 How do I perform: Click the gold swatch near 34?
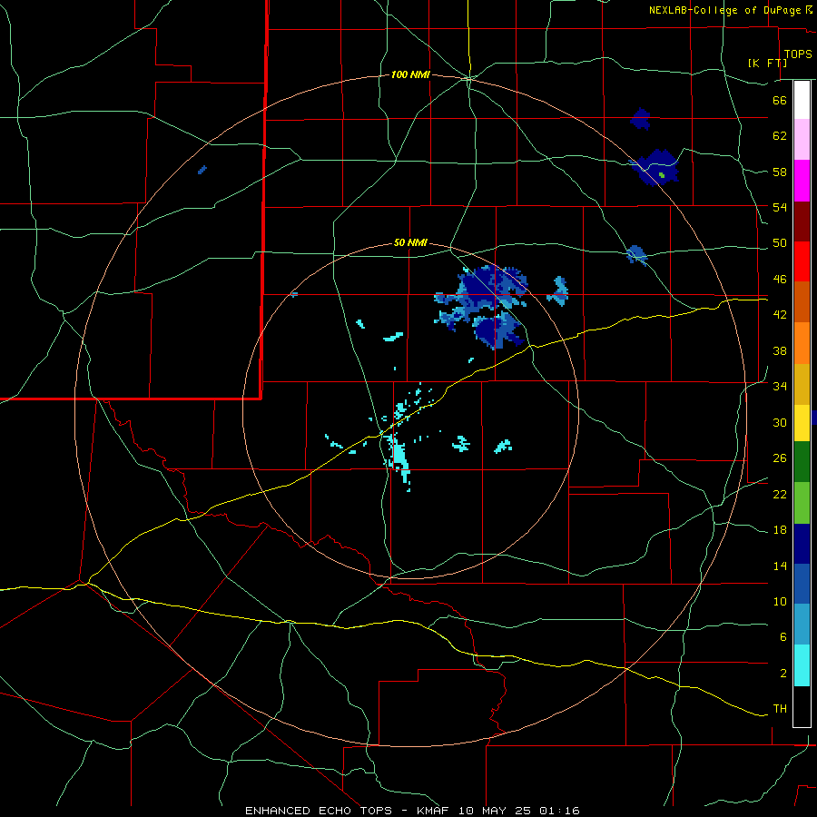[x=802, y=384]
